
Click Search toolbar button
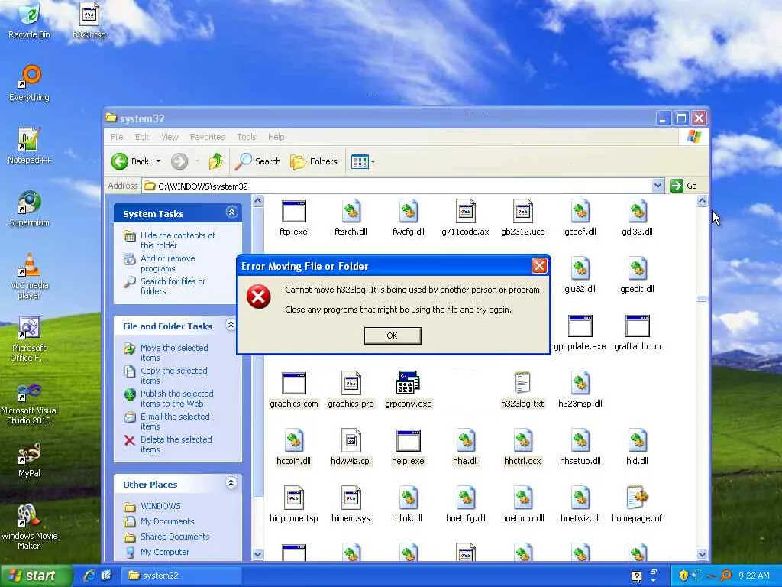258,161
